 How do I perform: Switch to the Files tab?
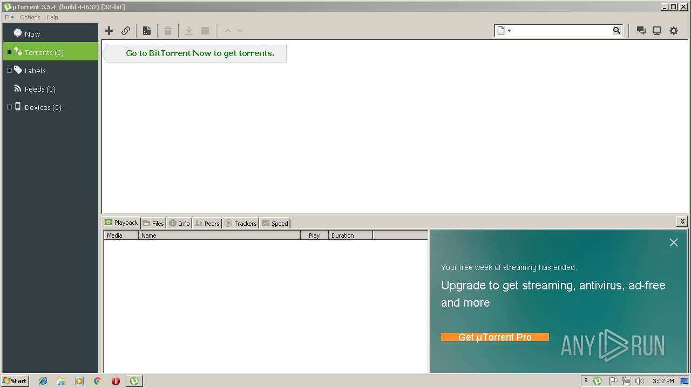(x=153, y=223)
